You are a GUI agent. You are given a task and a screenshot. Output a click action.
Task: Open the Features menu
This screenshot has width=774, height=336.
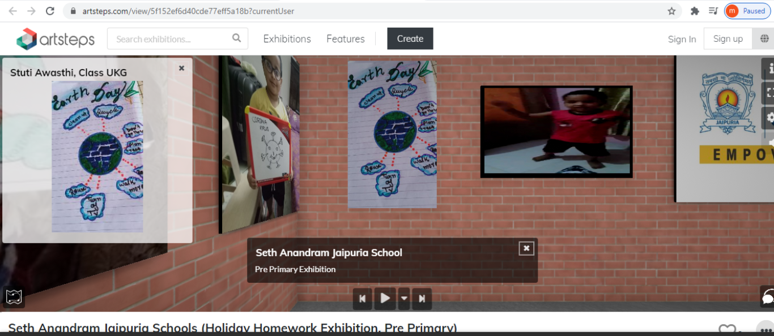click(x=346, y=39)
